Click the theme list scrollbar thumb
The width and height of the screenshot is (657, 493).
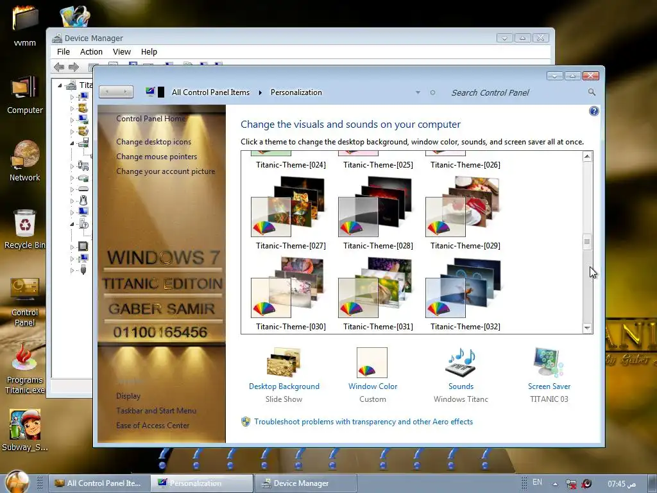click(588, 241)
